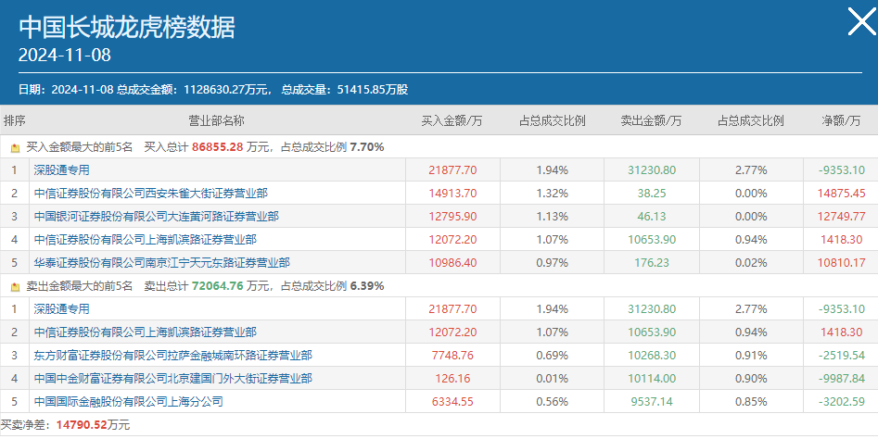Open 中国银河证券大连黄河路证券营业部 link
This screenshot has width=878, height=439.
[157, 217]
